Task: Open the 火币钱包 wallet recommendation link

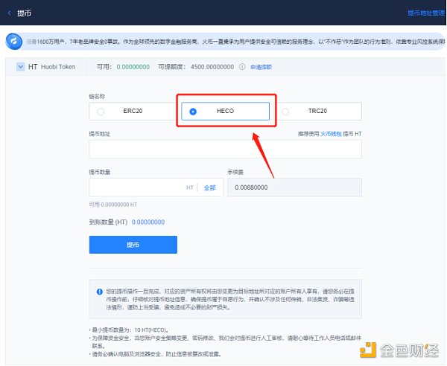Action: pos(330,133)
